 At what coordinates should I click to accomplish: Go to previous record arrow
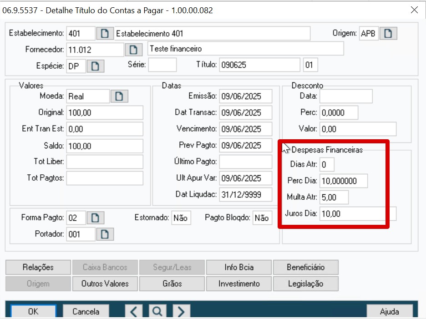[x=133, y=311]
